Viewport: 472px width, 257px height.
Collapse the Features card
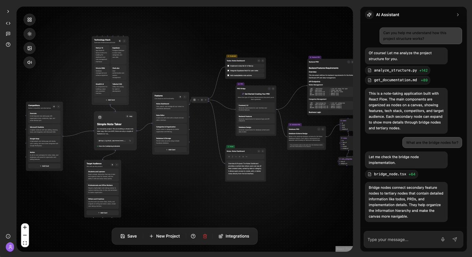(185, 97)
